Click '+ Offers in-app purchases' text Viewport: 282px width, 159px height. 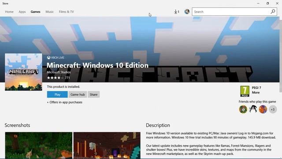click(65, 102)
